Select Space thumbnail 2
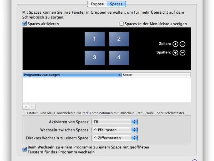Viewport: 214px width, 161px height. [119, 39]
